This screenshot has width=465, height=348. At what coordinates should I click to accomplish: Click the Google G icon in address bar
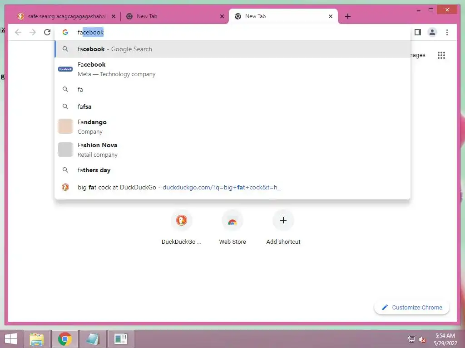click(65, 32)
